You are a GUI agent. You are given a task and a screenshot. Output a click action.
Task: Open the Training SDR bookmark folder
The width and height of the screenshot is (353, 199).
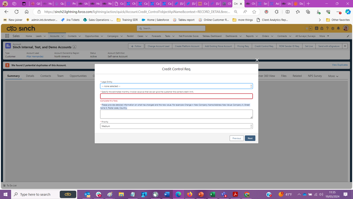point(127,20)
